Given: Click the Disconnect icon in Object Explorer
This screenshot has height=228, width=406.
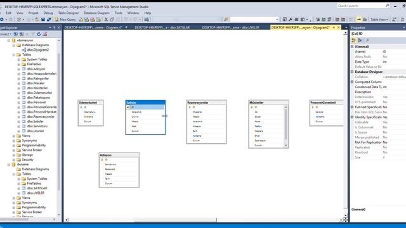Looking at the screenshot, I should (22, 34).
